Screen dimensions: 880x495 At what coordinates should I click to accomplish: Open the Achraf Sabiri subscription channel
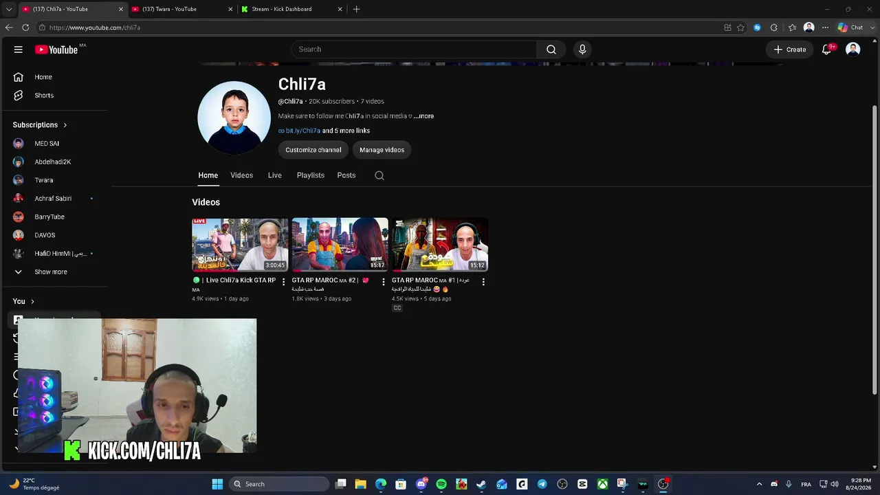pos(54,199)
